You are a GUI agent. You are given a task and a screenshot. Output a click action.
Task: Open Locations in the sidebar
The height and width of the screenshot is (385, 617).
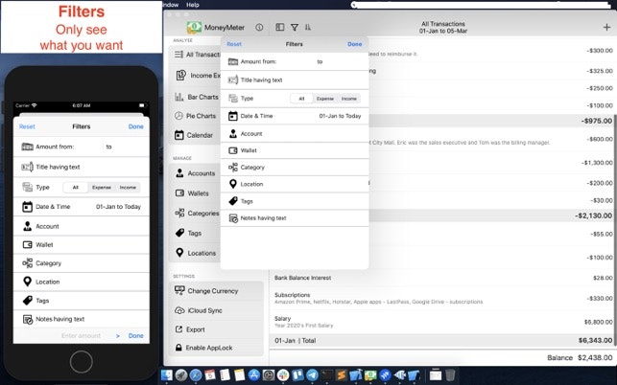pos(197,253)
